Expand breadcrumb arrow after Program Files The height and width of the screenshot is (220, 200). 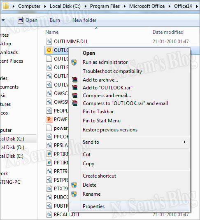click(x=124, y=6)
